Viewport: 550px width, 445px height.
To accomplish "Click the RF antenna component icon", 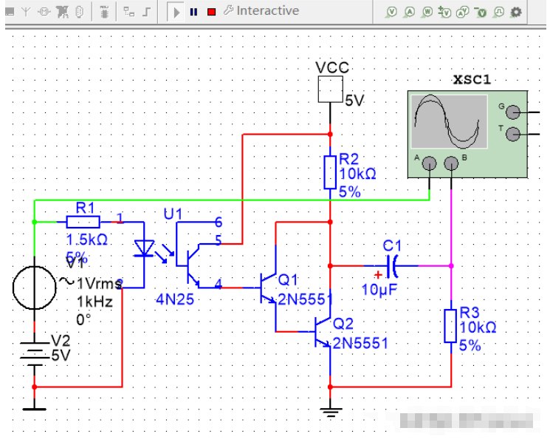I will pyautogui.click(x=27, y=12).
